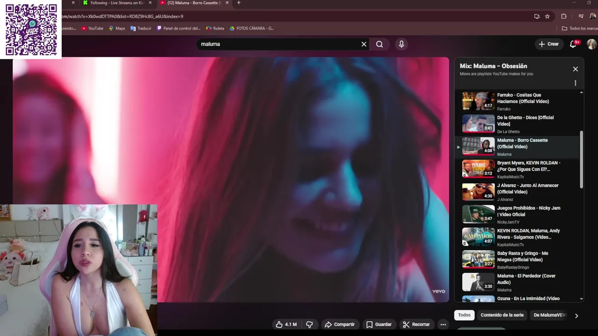
Task: Click the Crear button
Action: [x=548, y=44]
